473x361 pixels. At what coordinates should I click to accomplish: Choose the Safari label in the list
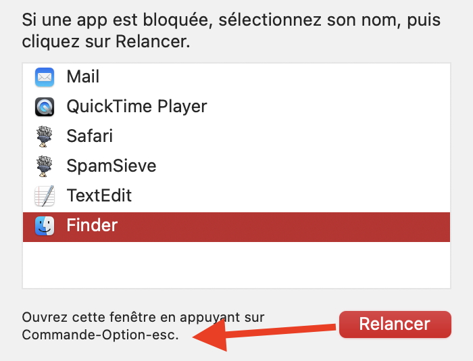89,137
